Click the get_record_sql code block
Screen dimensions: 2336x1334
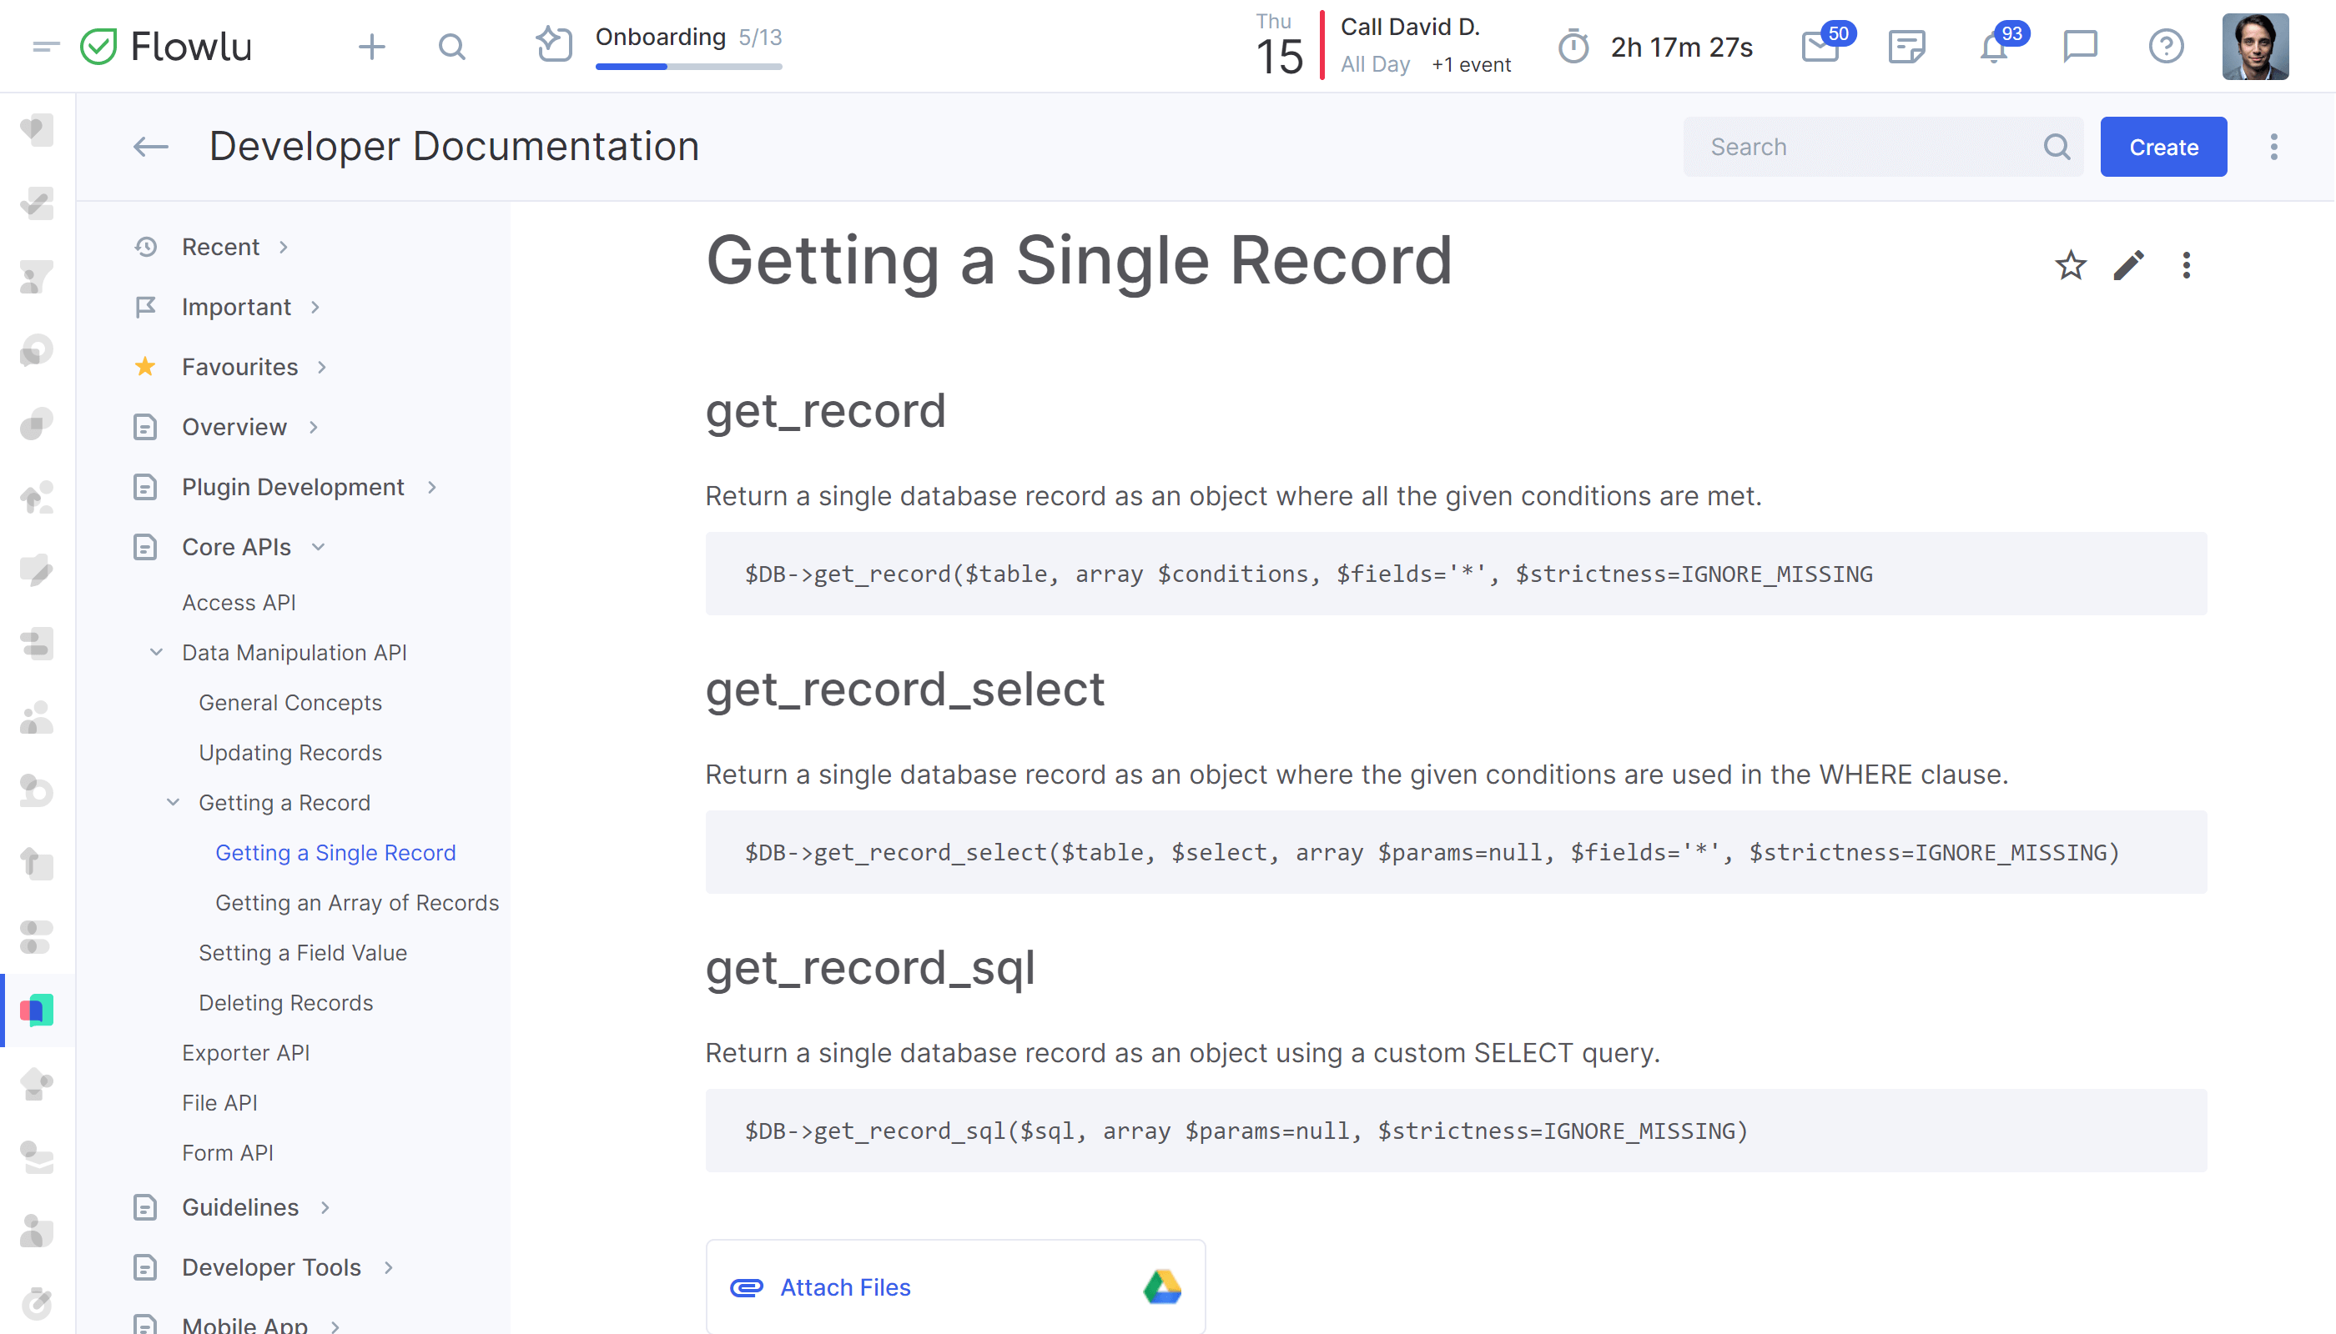click(x=1456, y=1131)
